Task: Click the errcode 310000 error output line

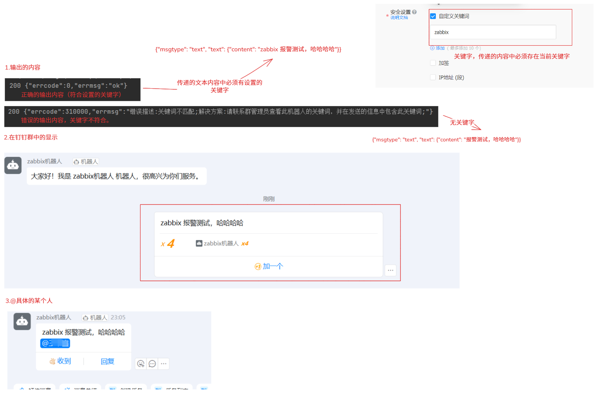Action: pyautogui.click(x=221, y=112)
